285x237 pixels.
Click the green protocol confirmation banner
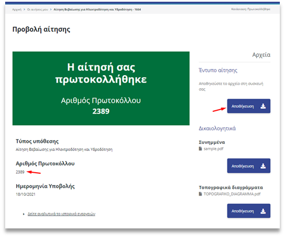coord(101,88)
